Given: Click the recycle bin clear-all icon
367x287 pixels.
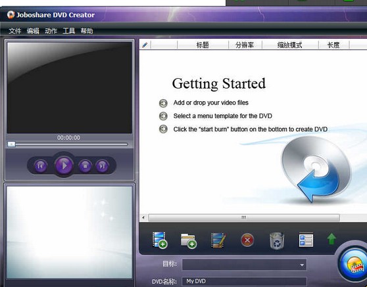Looking at the screenshot, I should pyautogui.click(x=277, y=241).
